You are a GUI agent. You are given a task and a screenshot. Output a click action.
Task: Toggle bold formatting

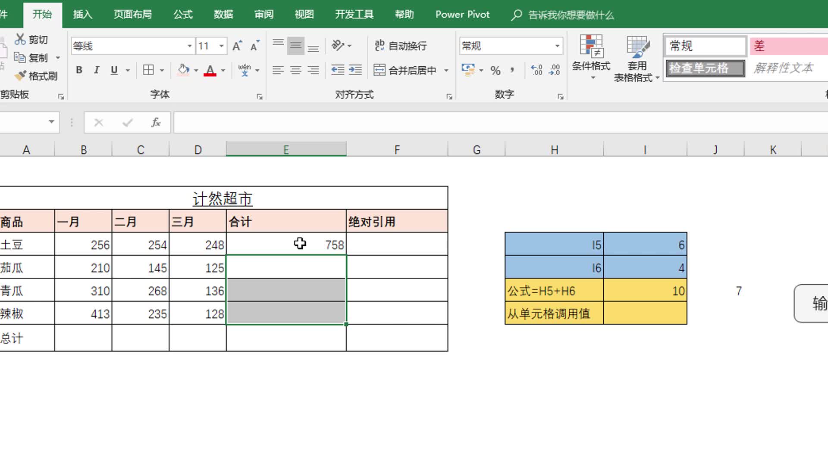[79, 70]
